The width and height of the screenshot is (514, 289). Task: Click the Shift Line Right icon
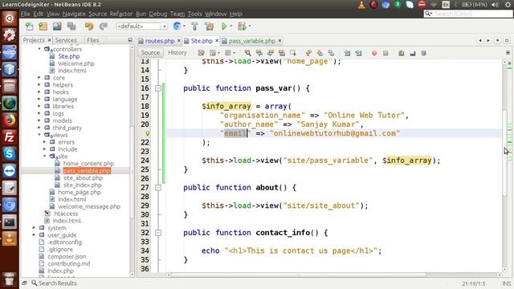358,53
